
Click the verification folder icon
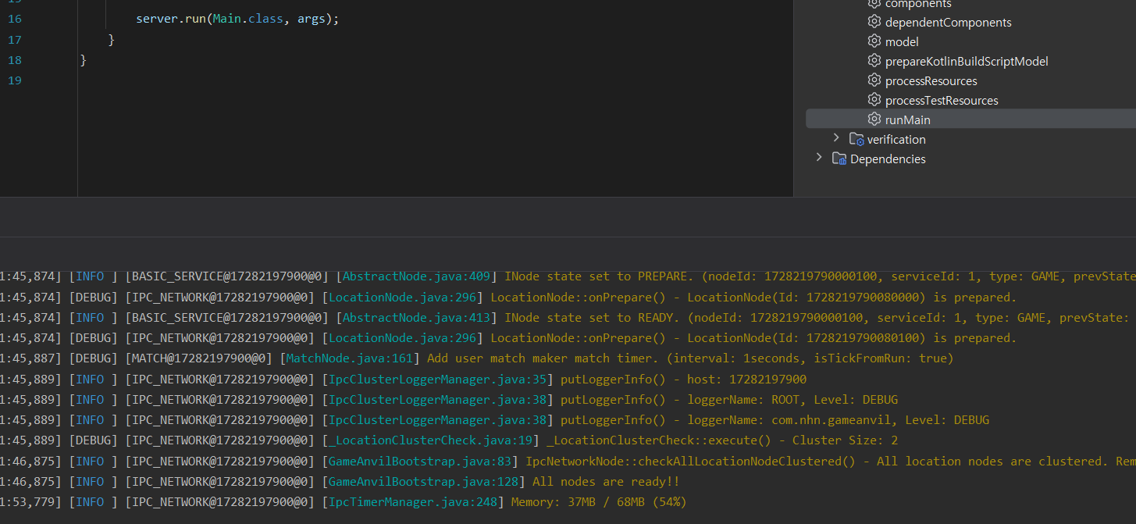[856, 140]
